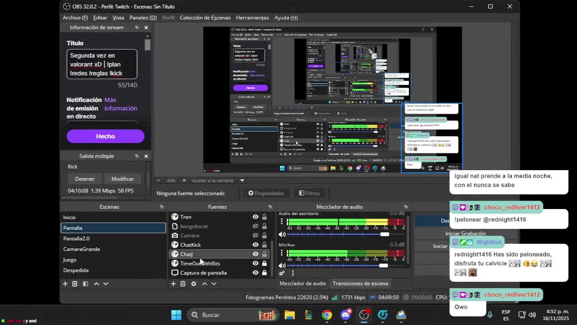This screenshot has height=325, width=577.
Task: Unlock the Captura de pantalla source
Action: coord(265,273)
